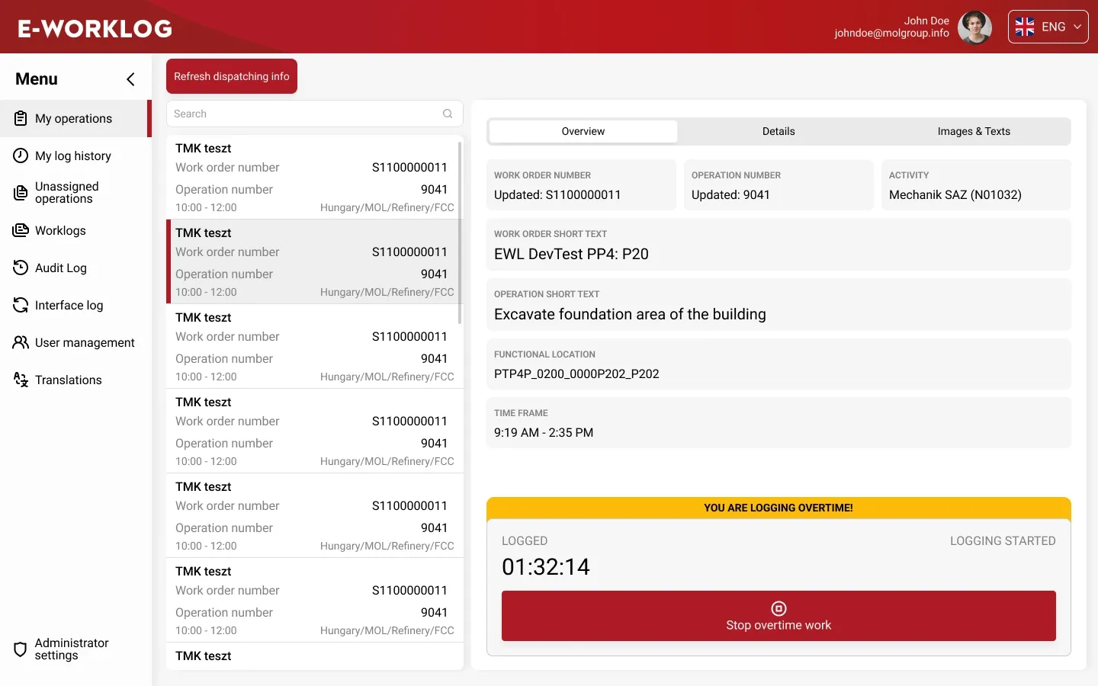Click John Doe's profile avatar
1098x686 pixels.
click(x=974, y=27)
